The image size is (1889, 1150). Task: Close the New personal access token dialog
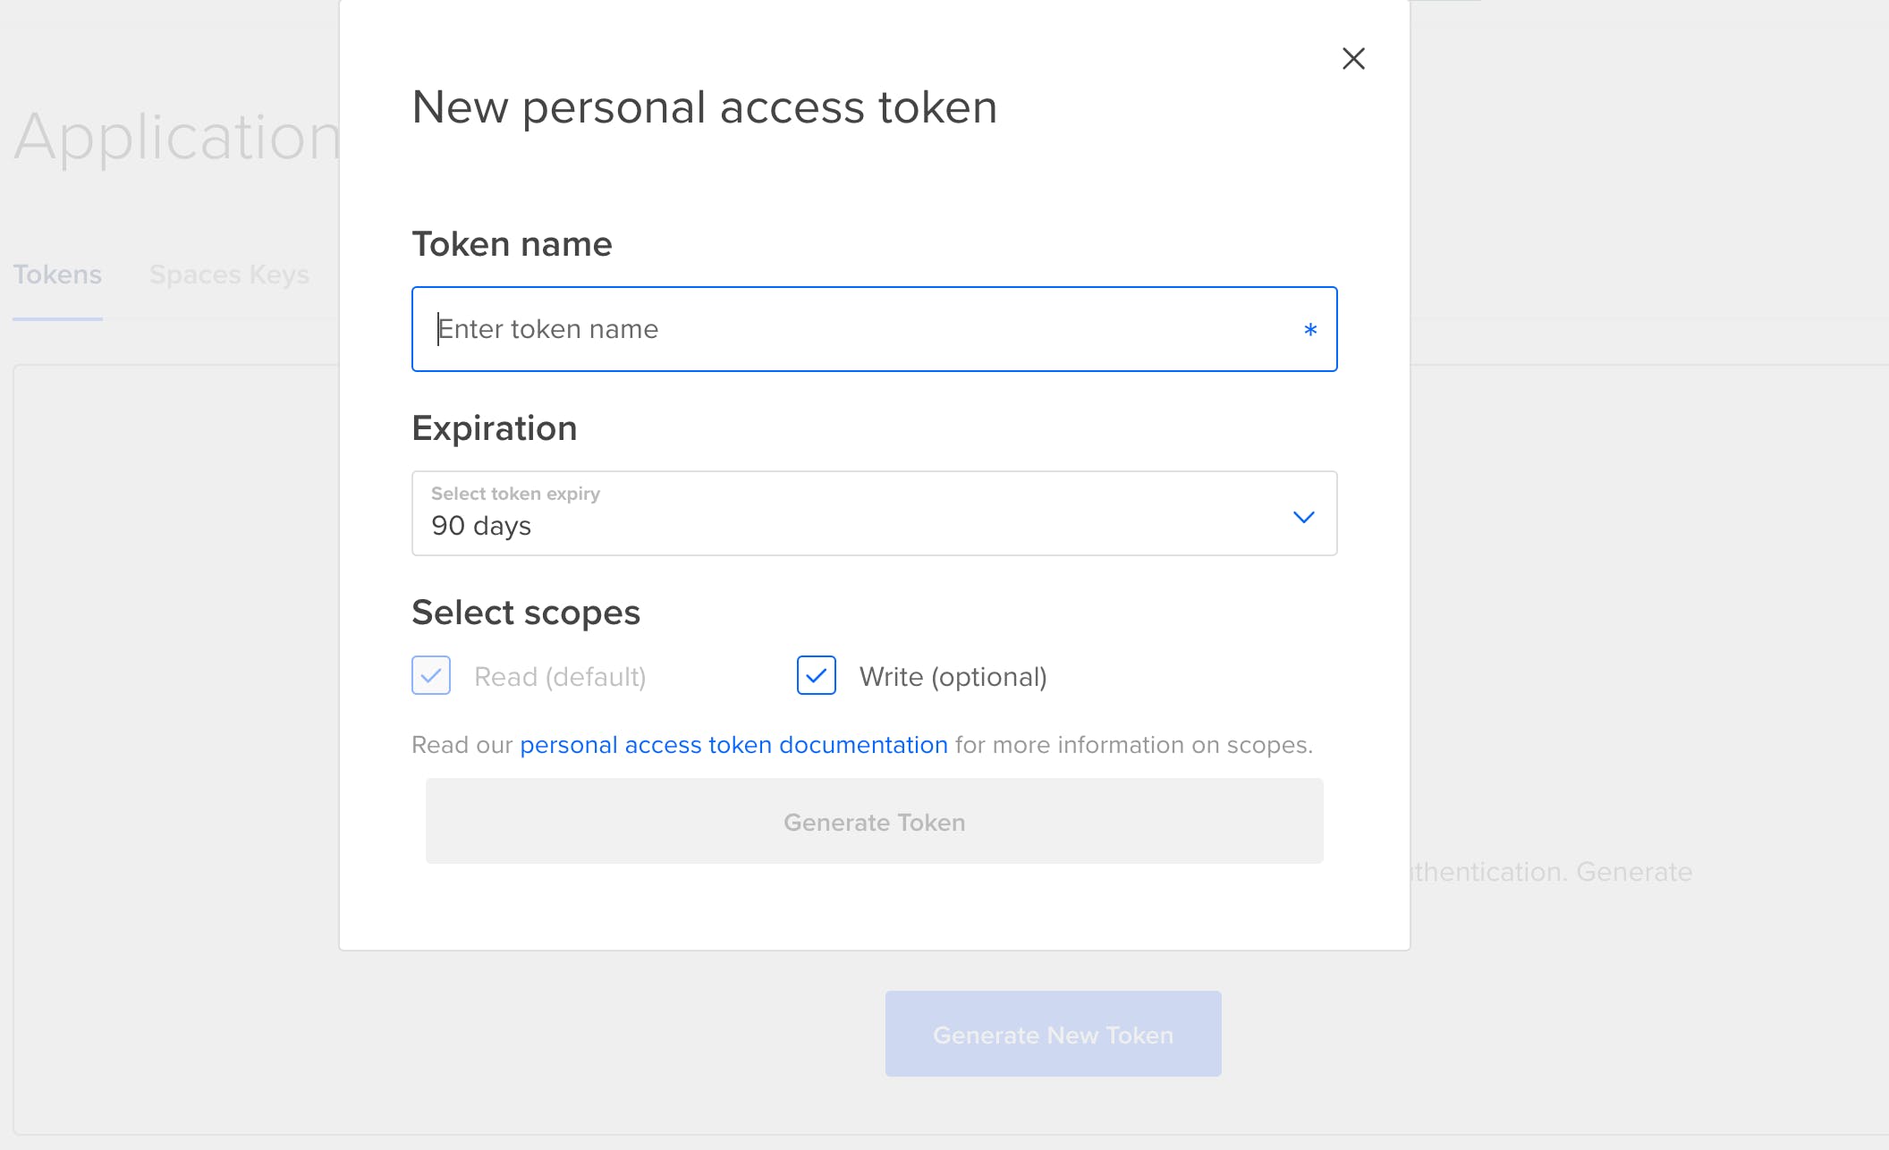[x=1353, y=59]
